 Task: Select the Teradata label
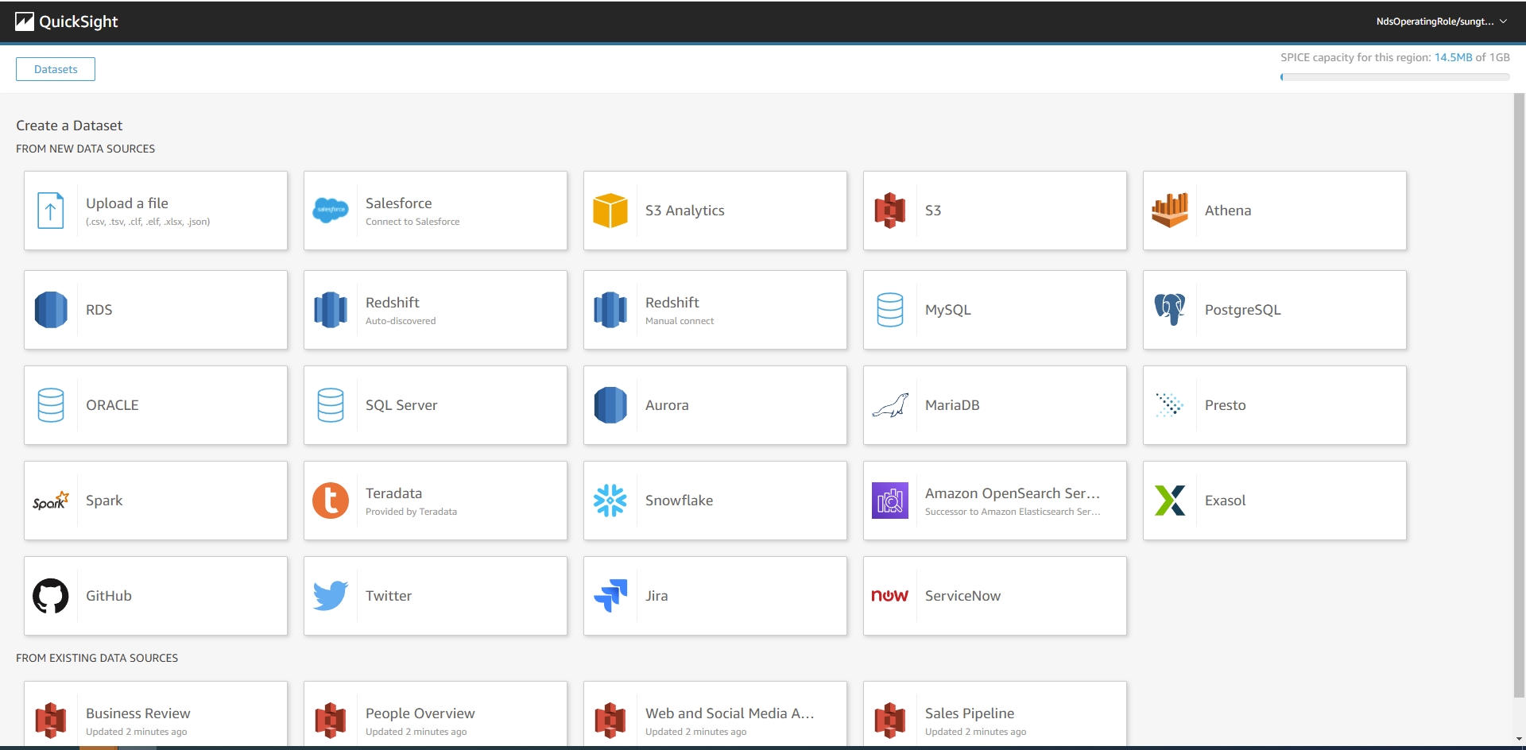tap(394, 493)
